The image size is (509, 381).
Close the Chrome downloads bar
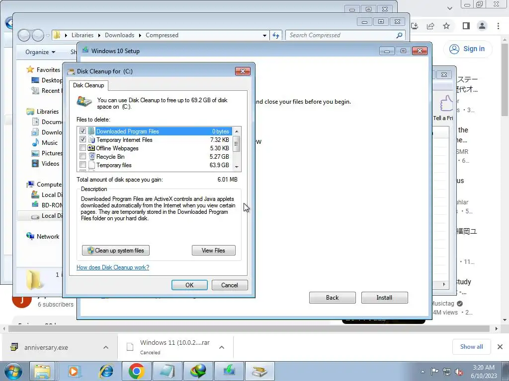click(x=500, y=347)
